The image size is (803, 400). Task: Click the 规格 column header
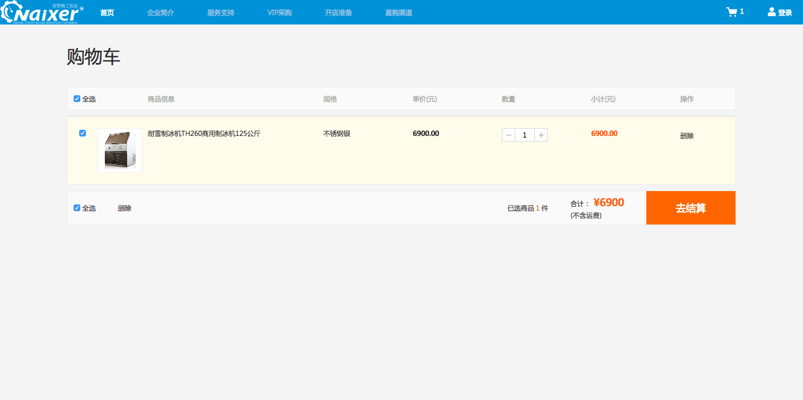point(330,99)
